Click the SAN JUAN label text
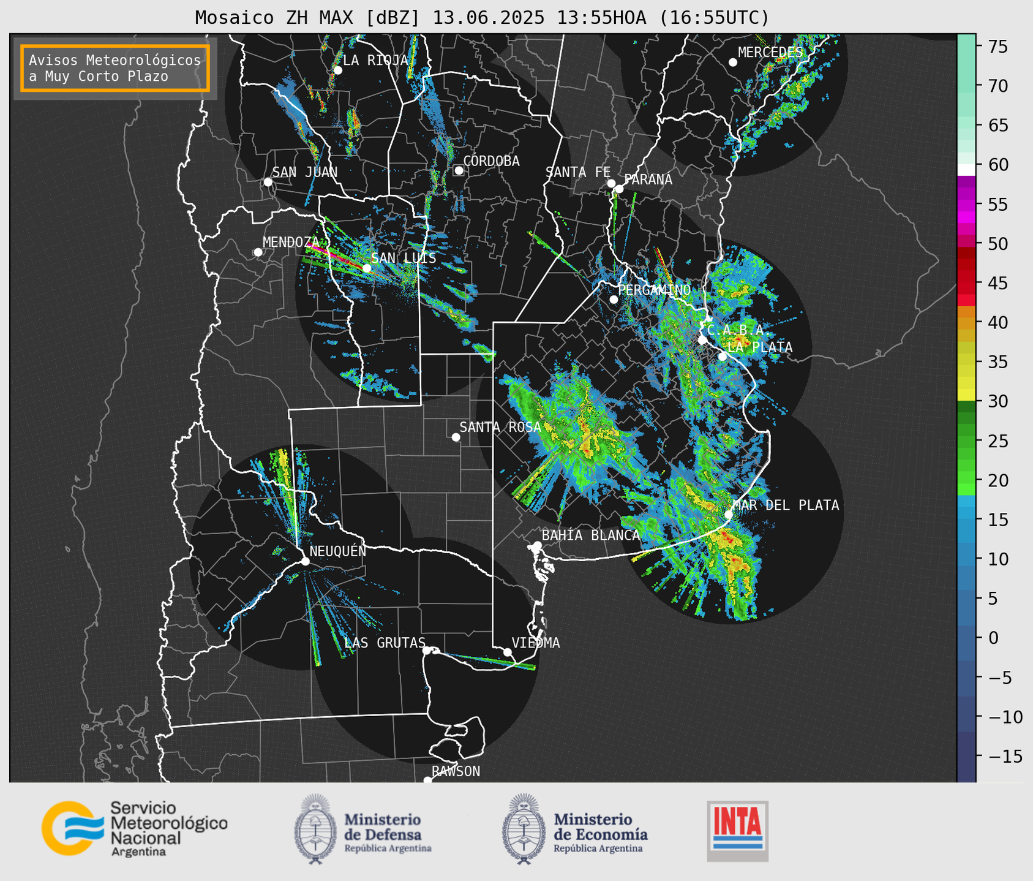The height and width of the screenshot is (881, 1033). (305, 172)
